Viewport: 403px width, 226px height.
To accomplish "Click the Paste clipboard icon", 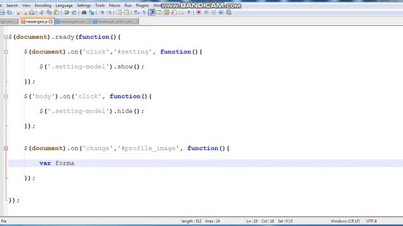I will (57, 13).
